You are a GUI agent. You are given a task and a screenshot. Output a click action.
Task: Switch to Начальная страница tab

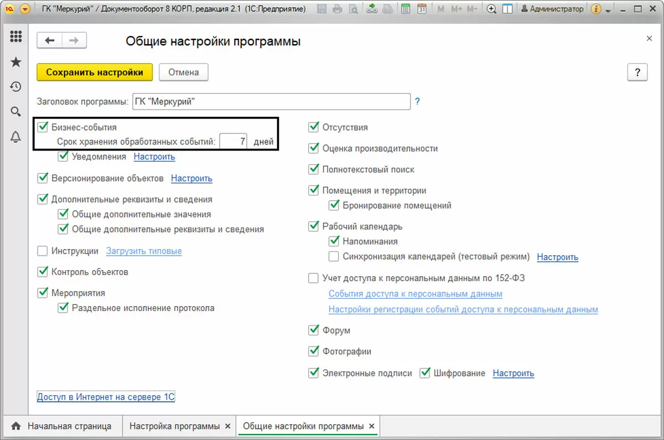(61, 426)
